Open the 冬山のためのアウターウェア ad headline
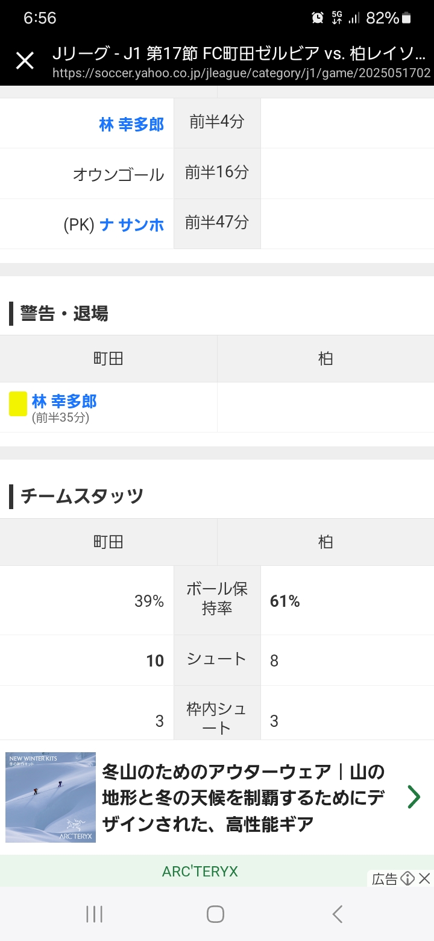434x941 pixels. pyautogui.click(x=243, y=797)
